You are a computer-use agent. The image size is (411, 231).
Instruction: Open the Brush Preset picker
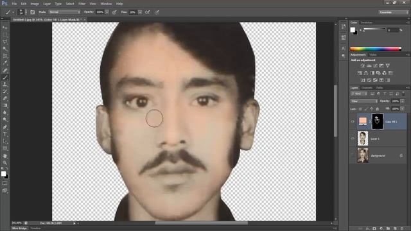pos(22,12)
